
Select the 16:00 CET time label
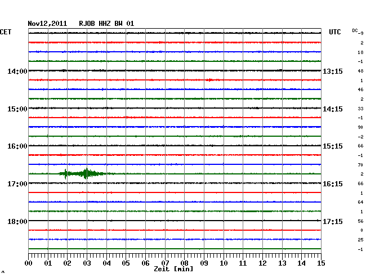click(x=17, y=146)
